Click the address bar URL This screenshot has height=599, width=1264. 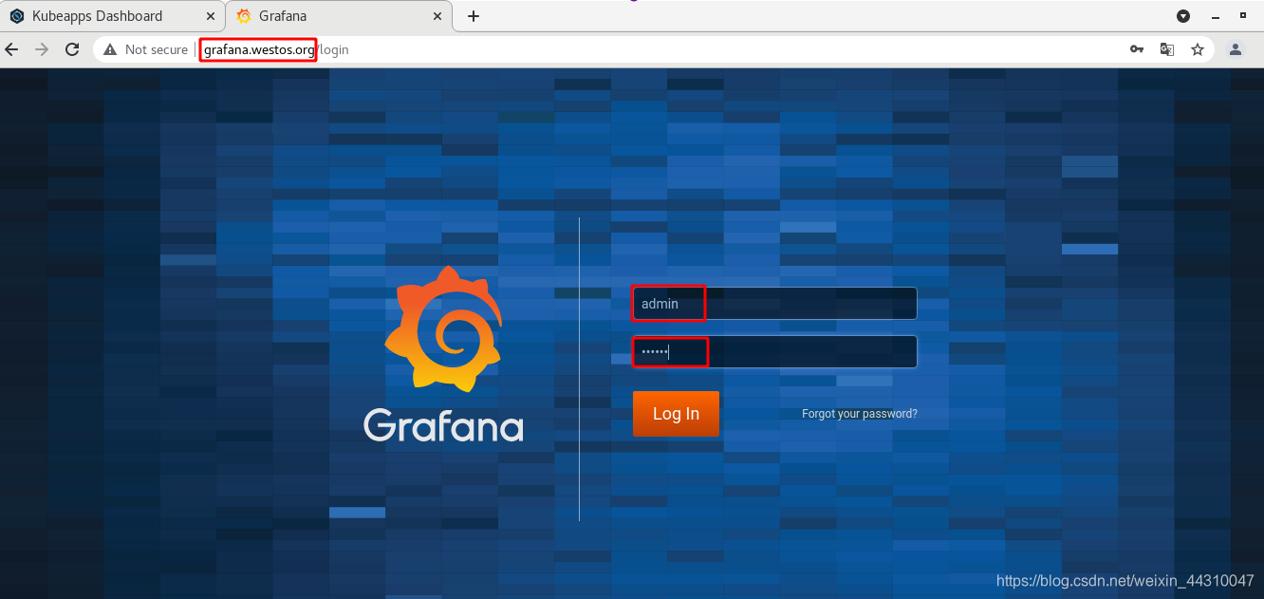(275, 49)
